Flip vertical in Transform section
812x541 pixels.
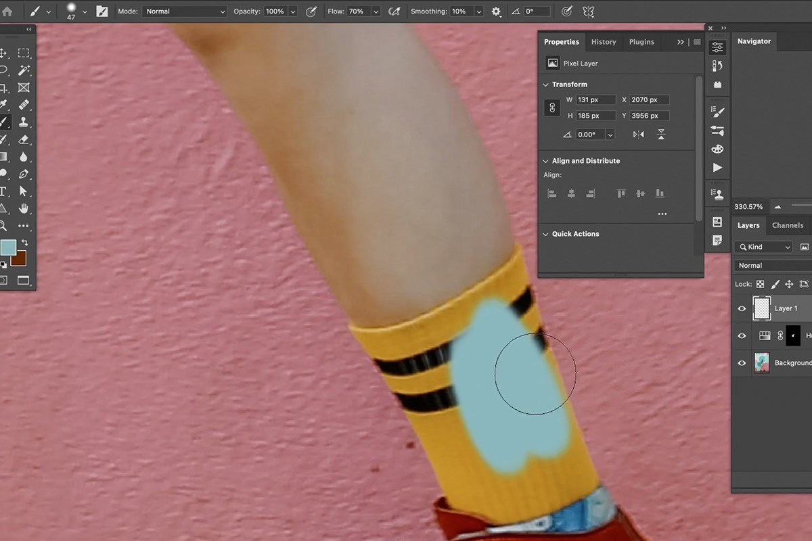(661, 135)
